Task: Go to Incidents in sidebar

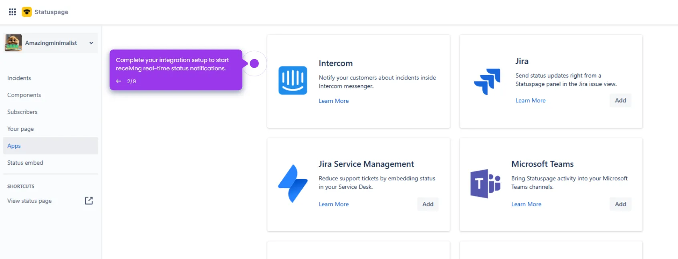Action: [x=19, y=78]
